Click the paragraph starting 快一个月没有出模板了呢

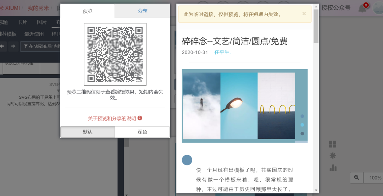tap(244, 179)
